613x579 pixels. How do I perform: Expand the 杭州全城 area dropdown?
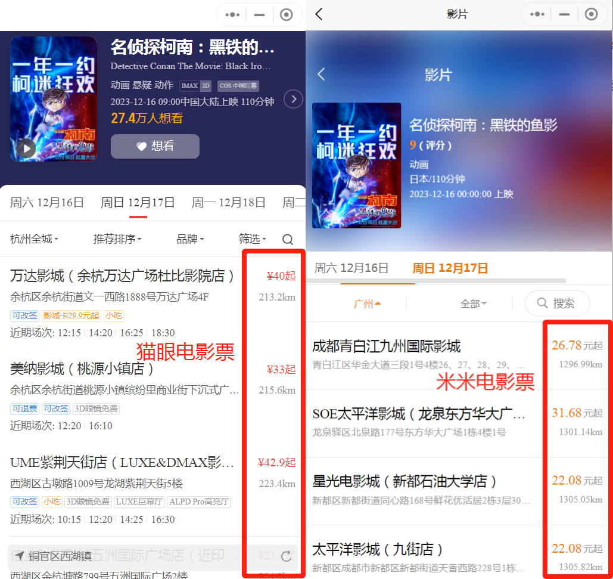coord(34,239)
